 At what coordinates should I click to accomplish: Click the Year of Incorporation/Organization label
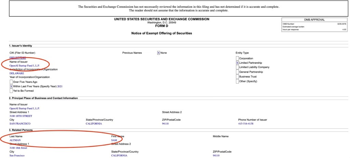tap(30, 77)
